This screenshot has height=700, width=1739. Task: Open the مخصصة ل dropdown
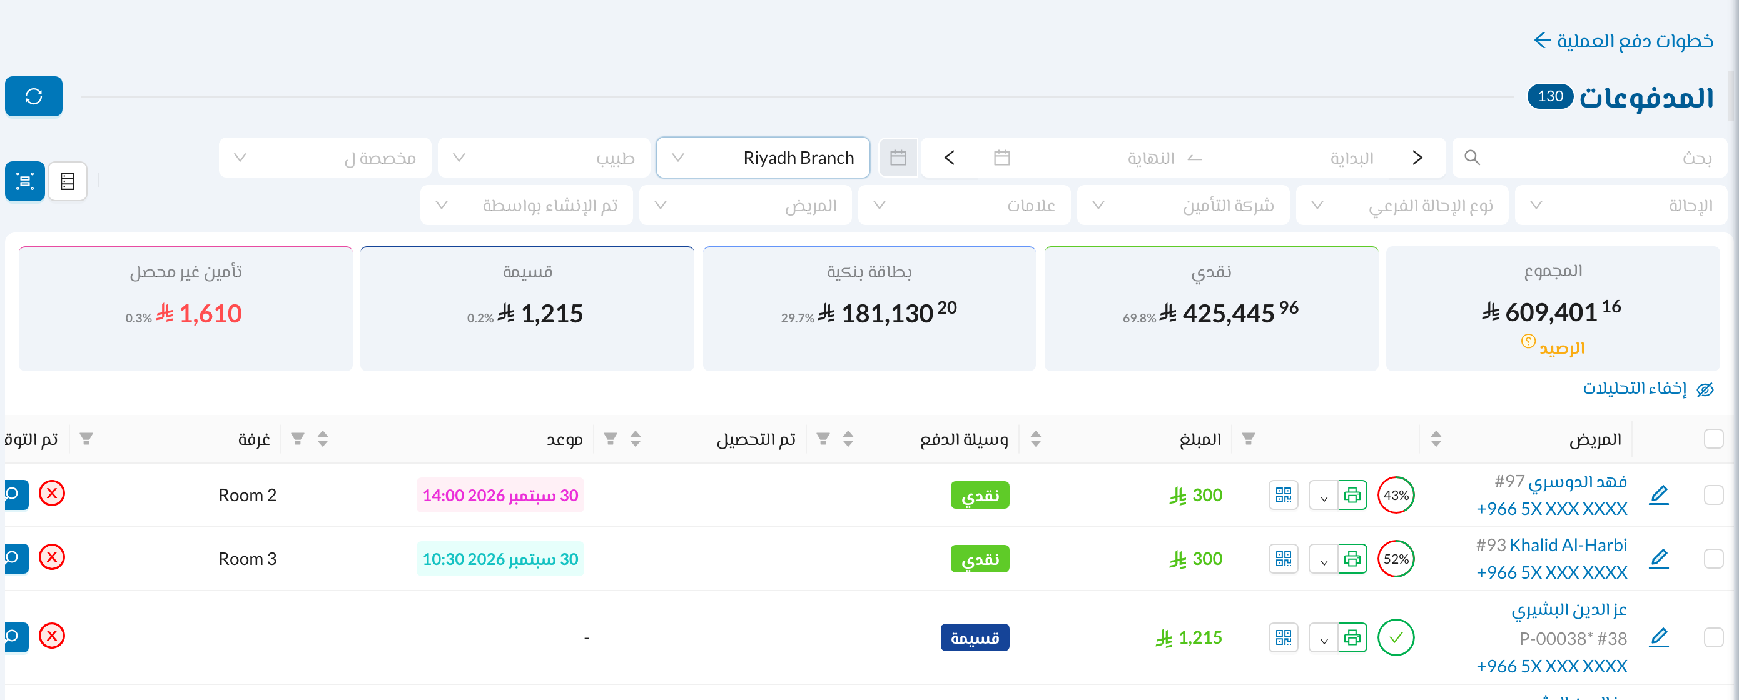pyautogui.click(x=325, y=157)
